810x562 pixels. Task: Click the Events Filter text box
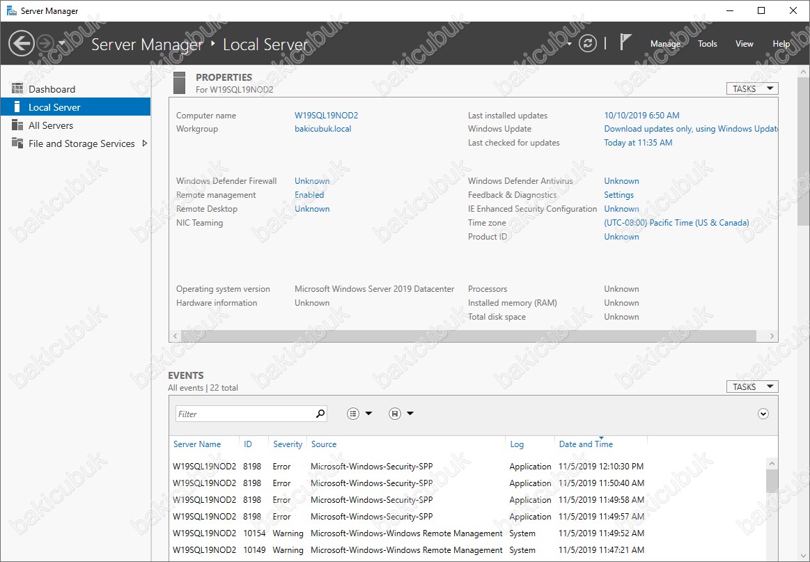pyautogui.click(x=245, y=414)
